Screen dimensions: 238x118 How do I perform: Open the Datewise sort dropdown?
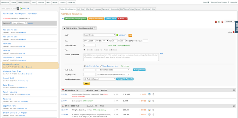coord(230,22)
